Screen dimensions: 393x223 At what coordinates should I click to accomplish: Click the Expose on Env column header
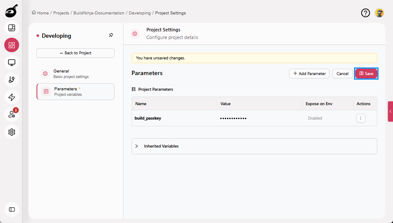pyautogui.click(x=319, y=103)
